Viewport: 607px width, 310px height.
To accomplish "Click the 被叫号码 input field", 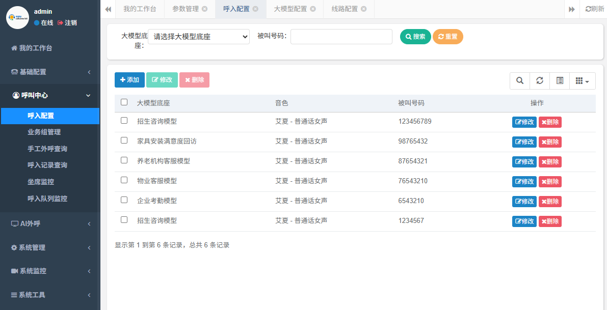I will [341, 37].
